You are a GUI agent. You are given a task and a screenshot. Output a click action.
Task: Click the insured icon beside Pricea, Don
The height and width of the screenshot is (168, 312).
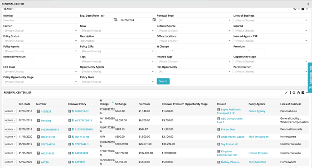click(x=219, y=130)
